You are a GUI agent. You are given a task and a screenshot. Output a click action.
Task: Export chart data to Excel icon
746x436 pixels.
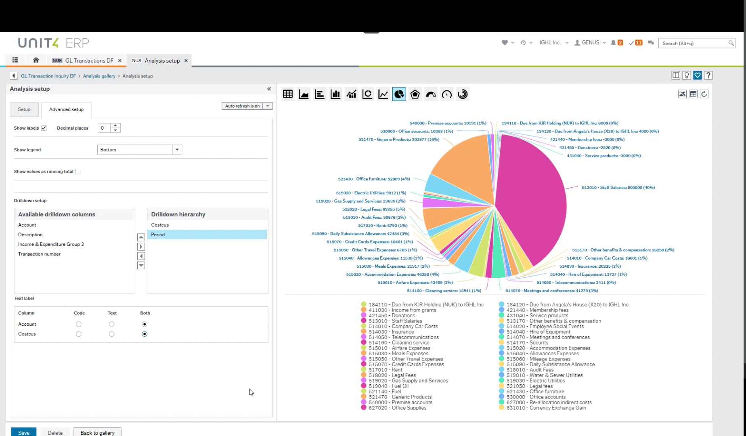coord(682,94)
